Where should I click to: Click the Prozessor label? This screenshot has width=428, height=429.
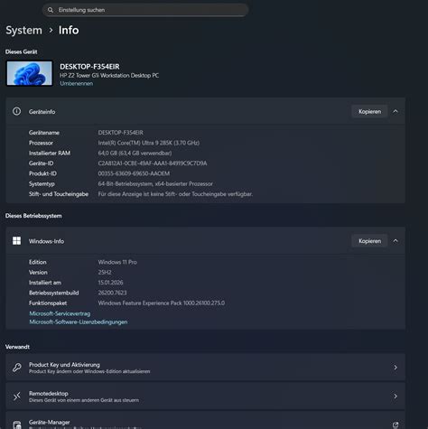[41, 143]
